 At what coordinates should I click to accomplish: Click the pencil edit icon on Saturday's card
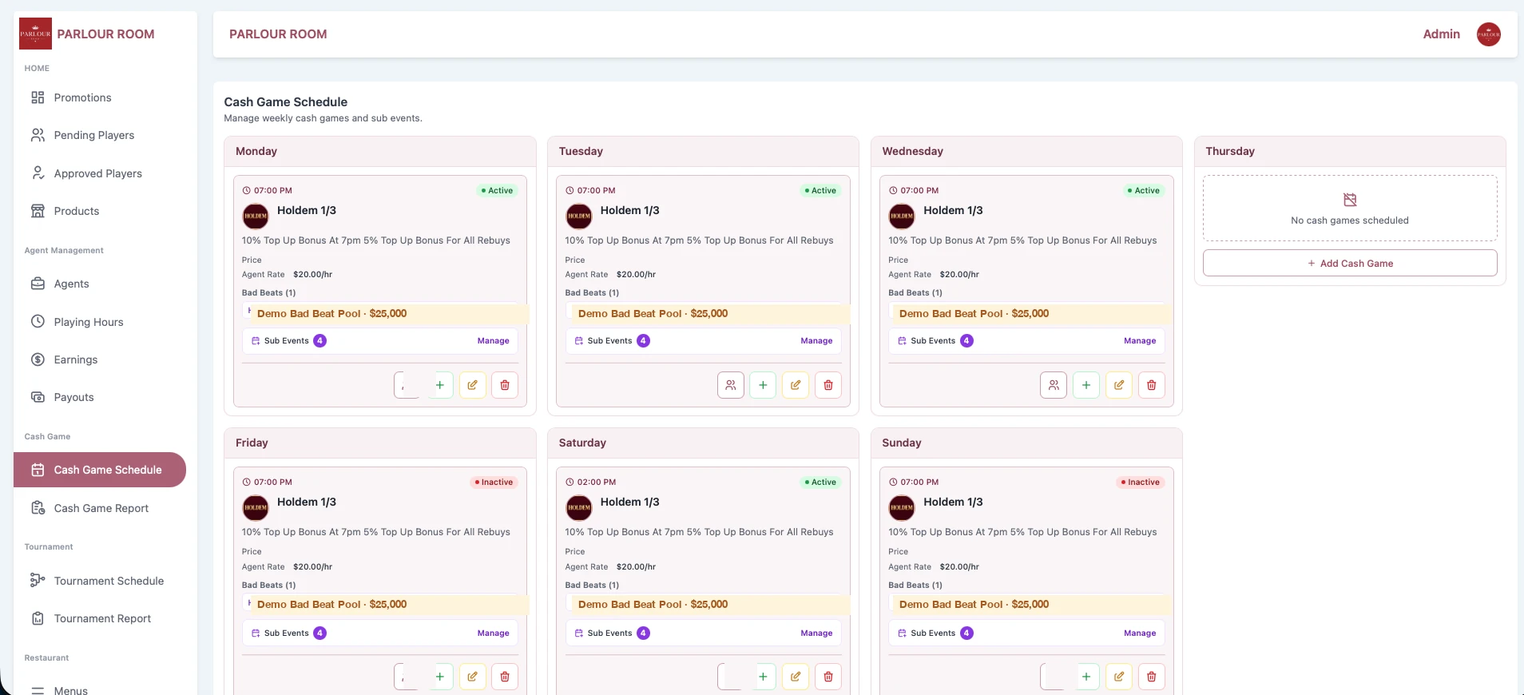point(796,677)
